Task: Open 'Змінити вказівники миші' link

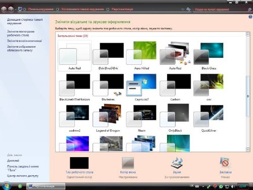Action: pyautogui.click(x=24, y=41)
